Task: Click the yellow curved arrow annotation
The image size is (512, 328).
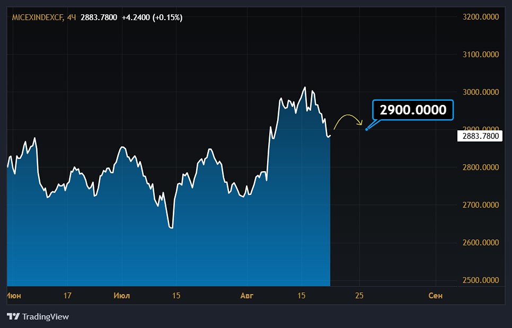Action: click(x=348, y=120)
